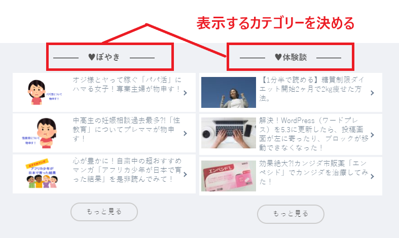Open the article titled 解決！WordPress
The image size is (399, 238).
314,134
